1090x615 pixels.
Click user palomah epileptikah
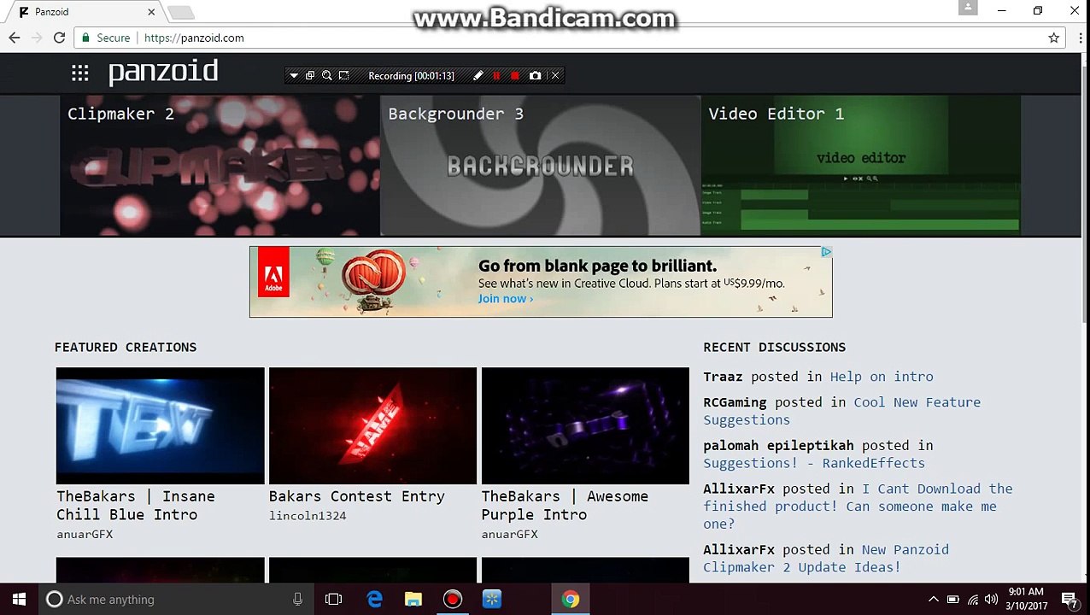coord(778,446)
